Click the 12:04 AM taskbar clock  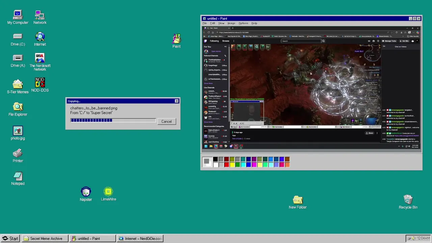point(423,238)
